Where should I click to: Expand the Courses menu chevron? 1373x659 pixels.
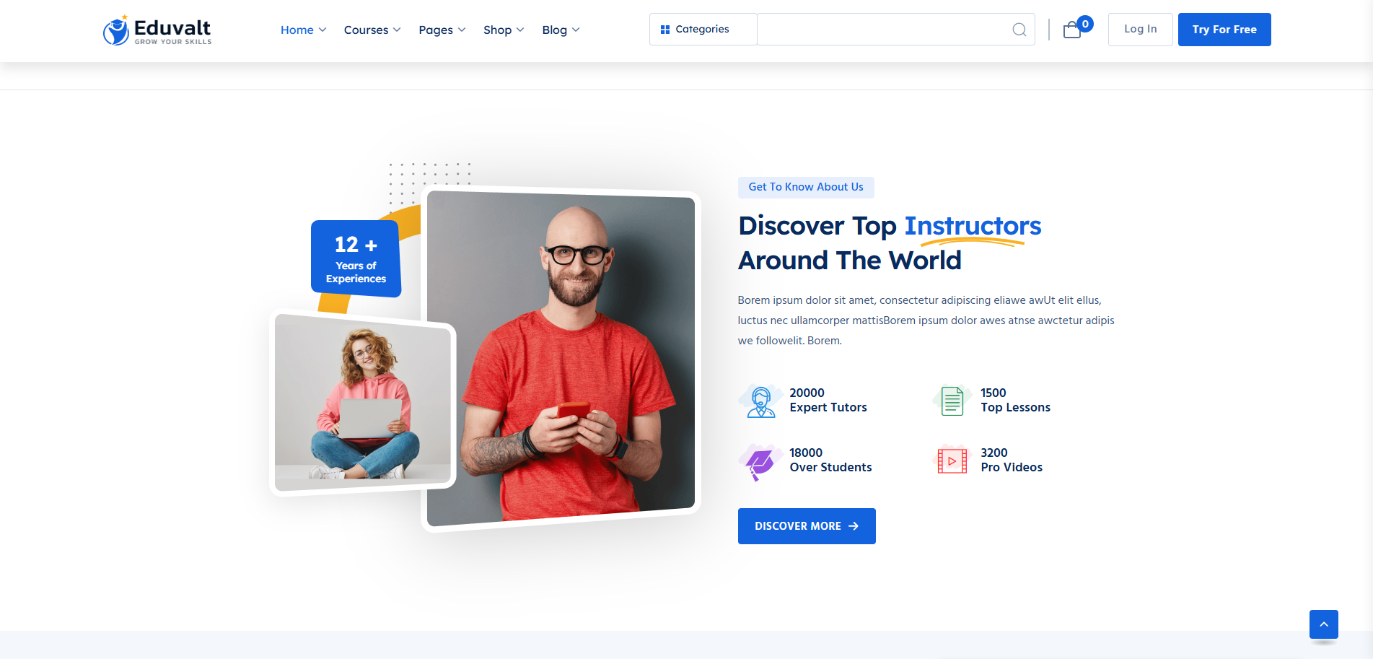coord(397,30)
